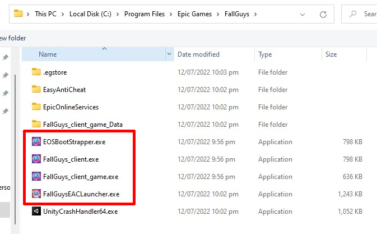Click the File folder type of EasyAntiCheat
This screenshot has width=377, height=234.
pos(273,90)
